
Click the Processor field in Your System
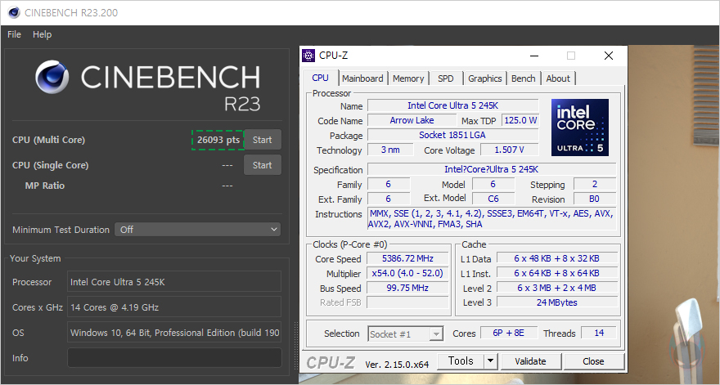[174, 282]
